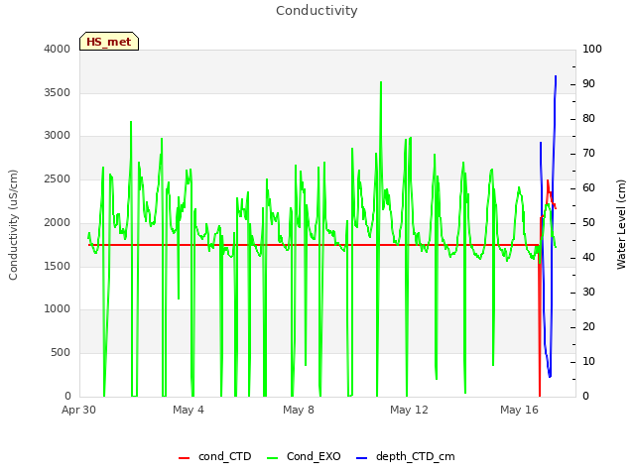Click the 500 left-axis value
The height and width of the screenshot is (476, 635).
click(x=61, y=353)
